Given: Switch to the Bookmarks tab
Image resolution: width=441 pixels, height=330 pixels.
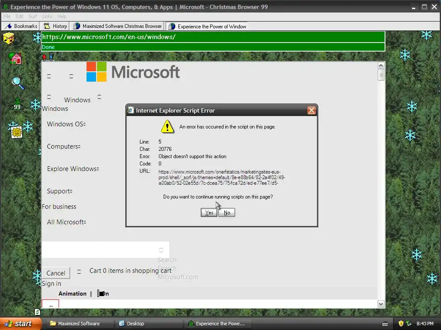Looking at the screenshot, I should (21, 26).
